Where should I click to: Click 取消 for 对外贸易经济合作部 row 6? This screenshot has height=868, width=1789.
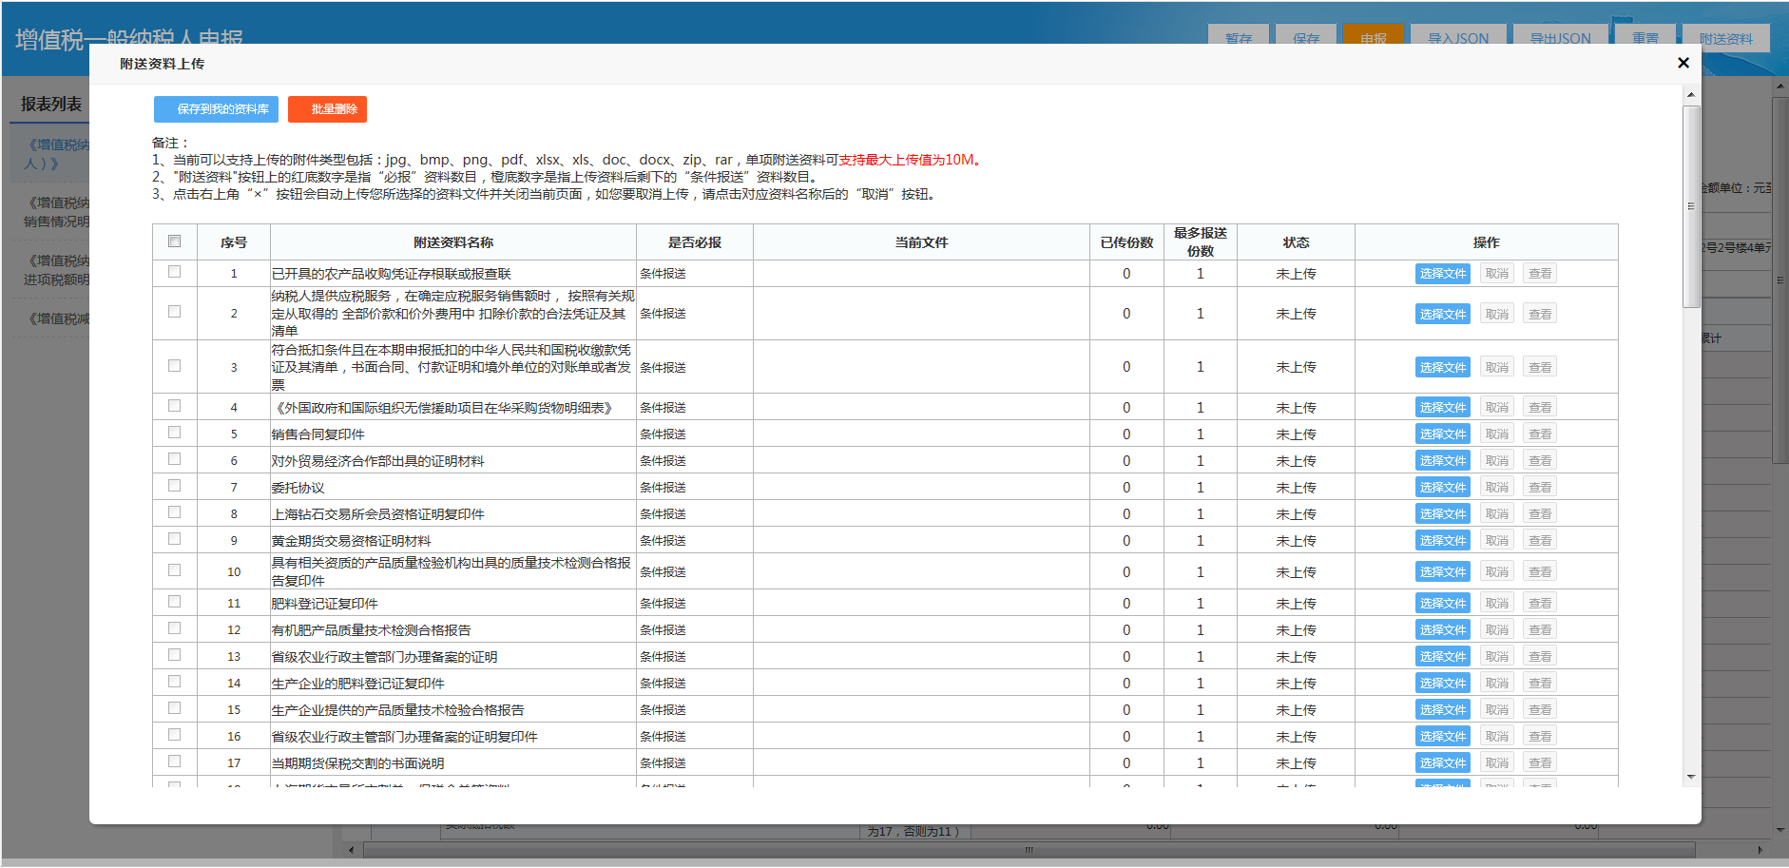1497,460
